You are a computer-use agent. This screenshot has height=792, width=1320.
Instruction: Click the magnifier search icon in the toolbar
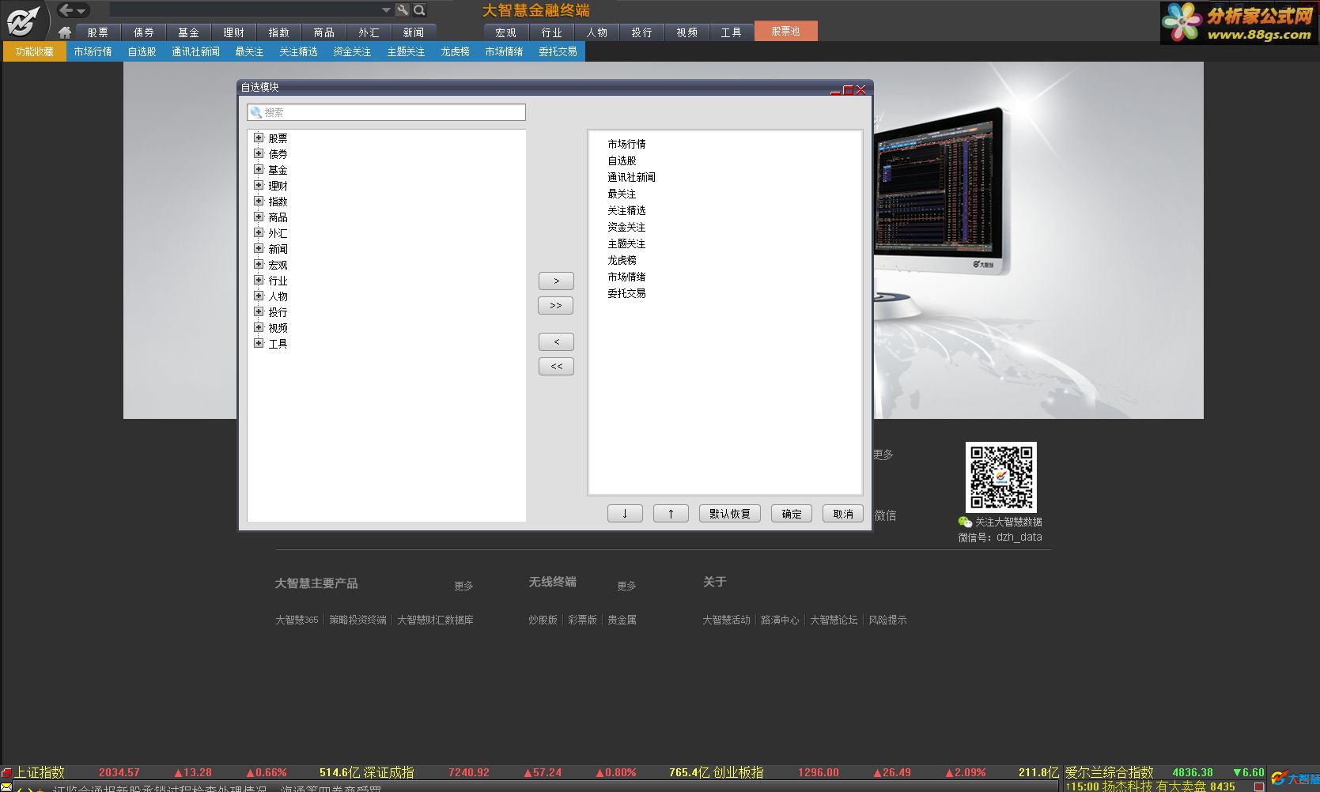[x=419, y=10]
